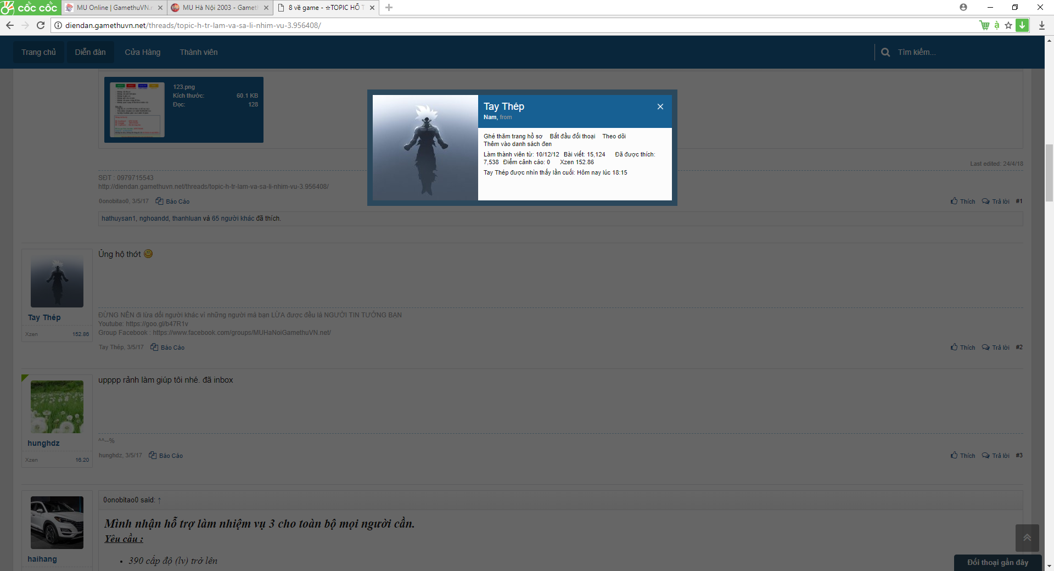Open Cửa Hàng in navigation bar
The width and height of the screenshot is (1054, 571).
coord(143,52)
